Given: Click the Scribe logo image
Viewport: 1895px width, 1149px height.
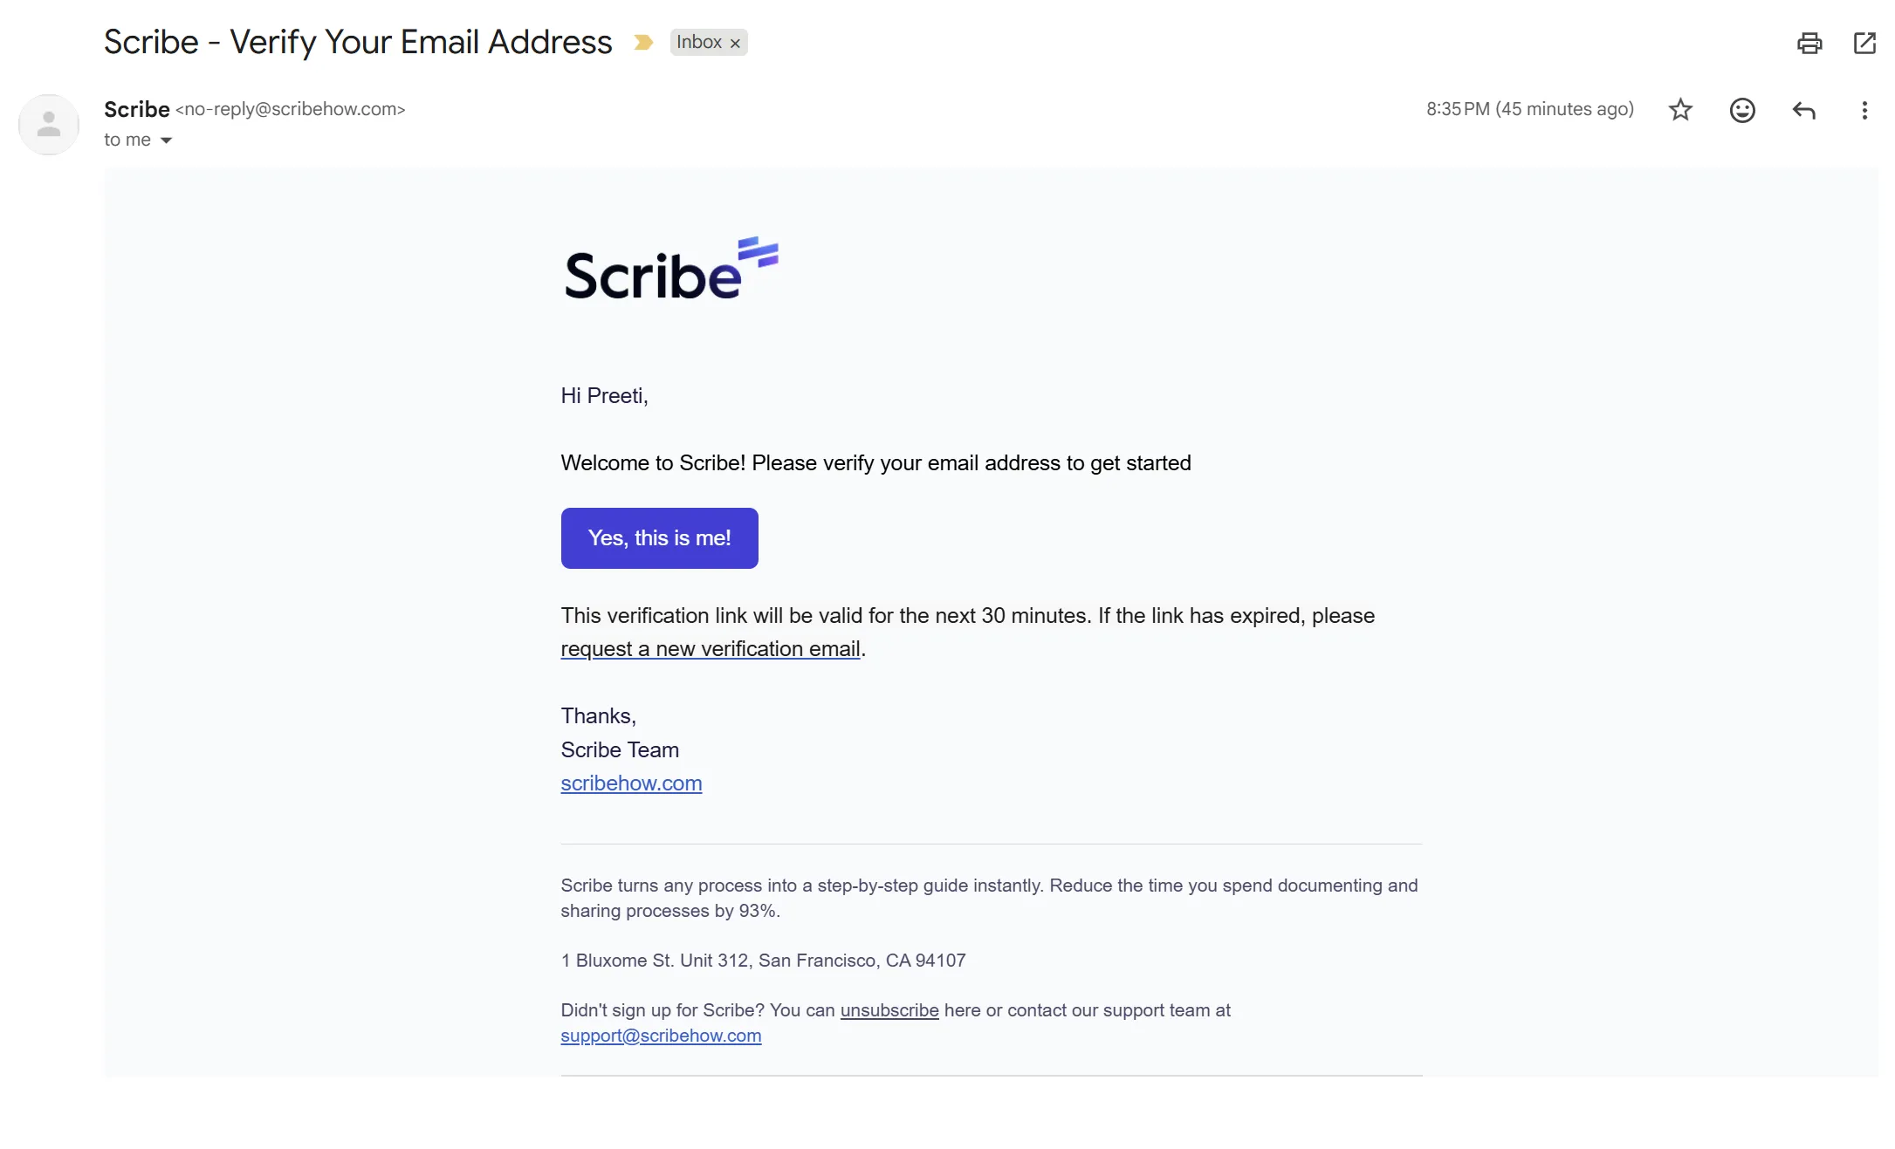Looking at the screenshot, I should coord(670,270).
